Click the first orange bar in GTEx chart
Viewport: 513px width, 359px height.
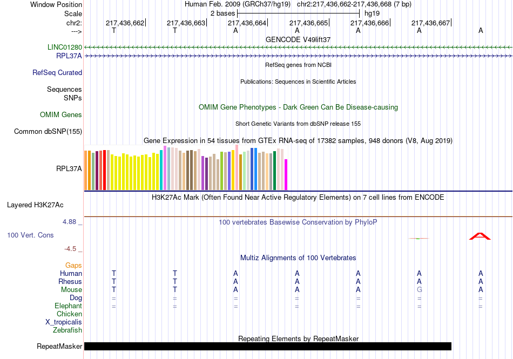pos(86,171)
